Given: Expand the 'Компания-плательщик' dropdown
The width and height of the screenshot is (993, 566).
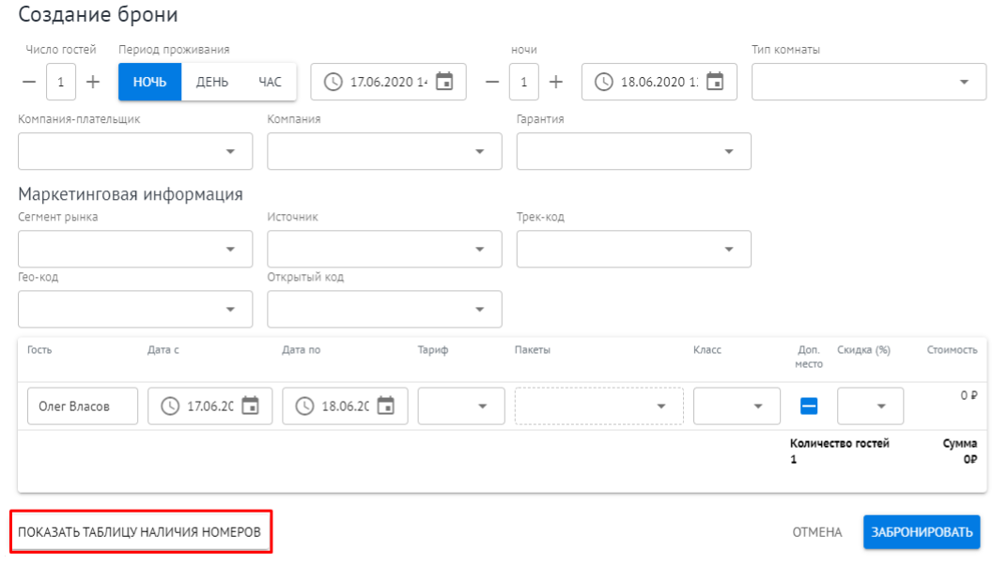Looking at the screenshot, I should pos(135,151).
